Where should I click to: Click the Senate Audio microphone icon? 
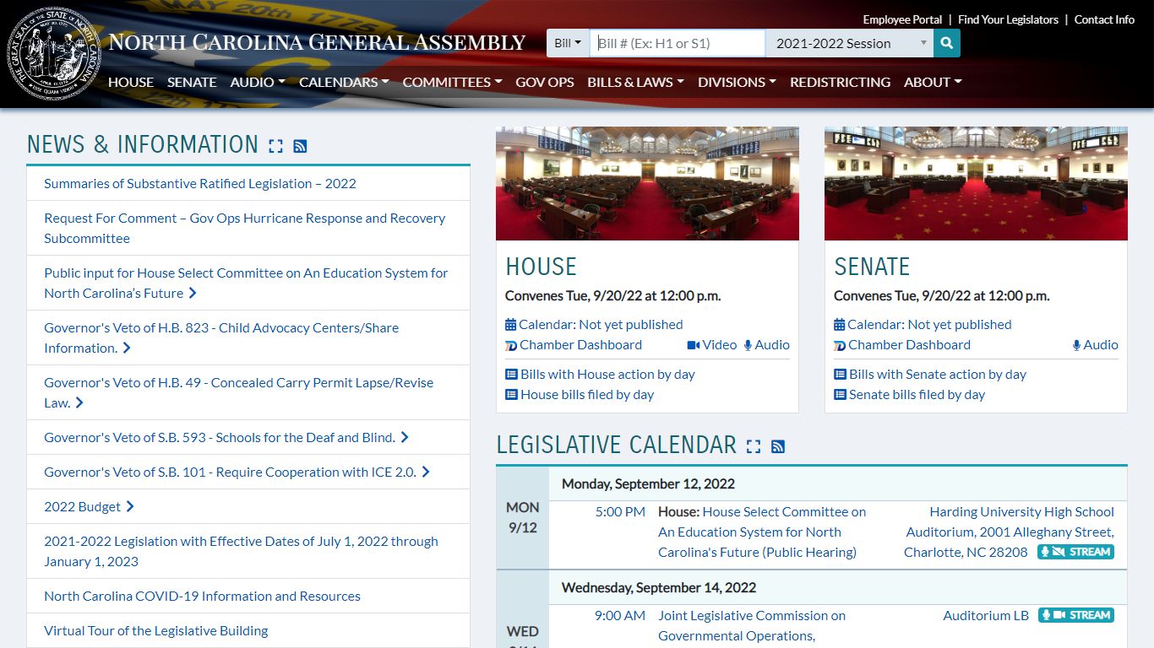coord(1076,345)
